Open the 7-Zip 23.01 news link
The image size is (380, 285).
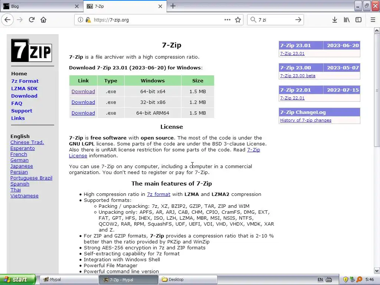click(292, 53)
